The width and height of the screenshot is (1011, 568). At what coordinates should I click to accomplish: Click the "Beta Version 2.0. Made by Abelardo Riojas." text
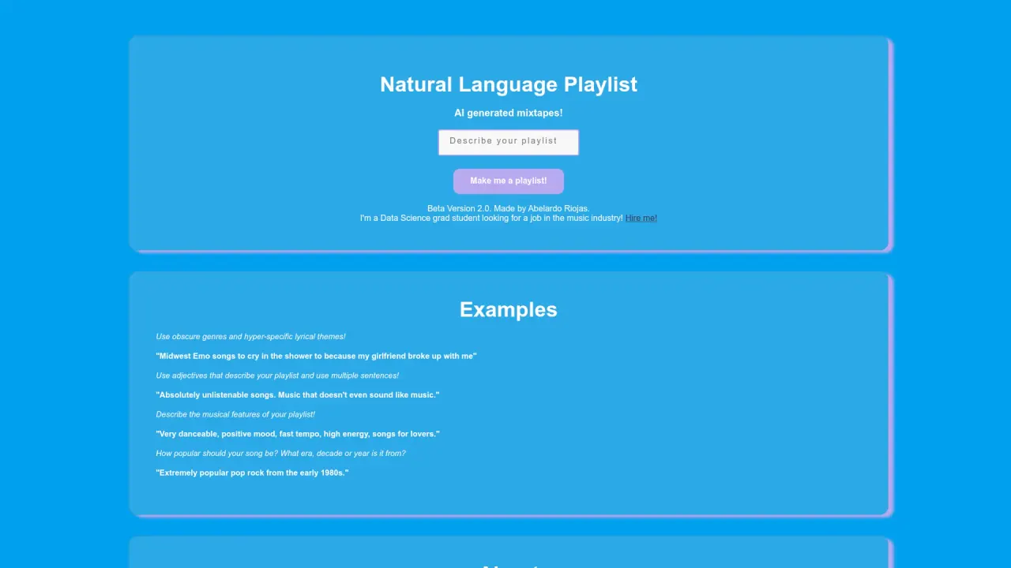point(509,209)
